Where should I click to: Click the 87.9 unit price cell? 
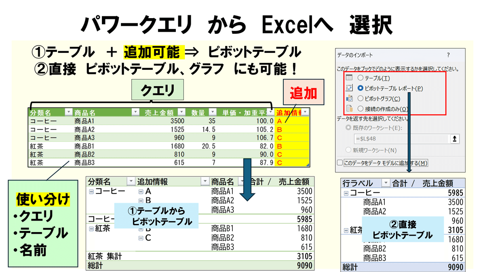[266, 163]
